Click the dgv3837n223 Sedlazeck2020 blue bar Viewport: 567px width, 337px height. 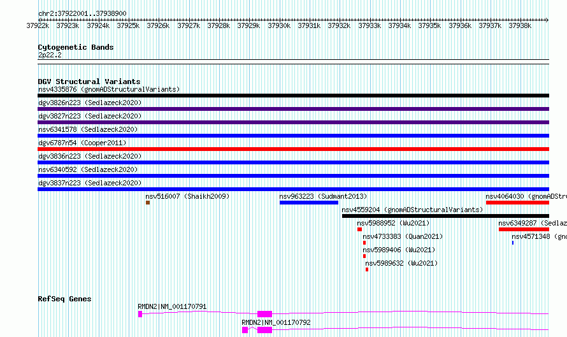[293, 189]
